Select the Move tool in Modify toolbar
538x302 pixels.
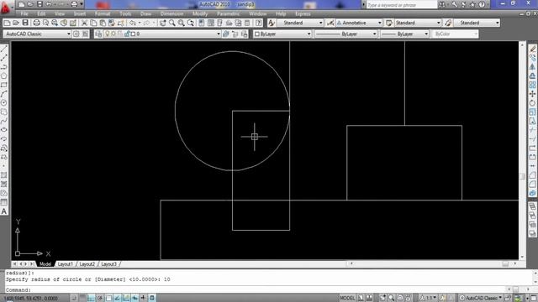532,94
